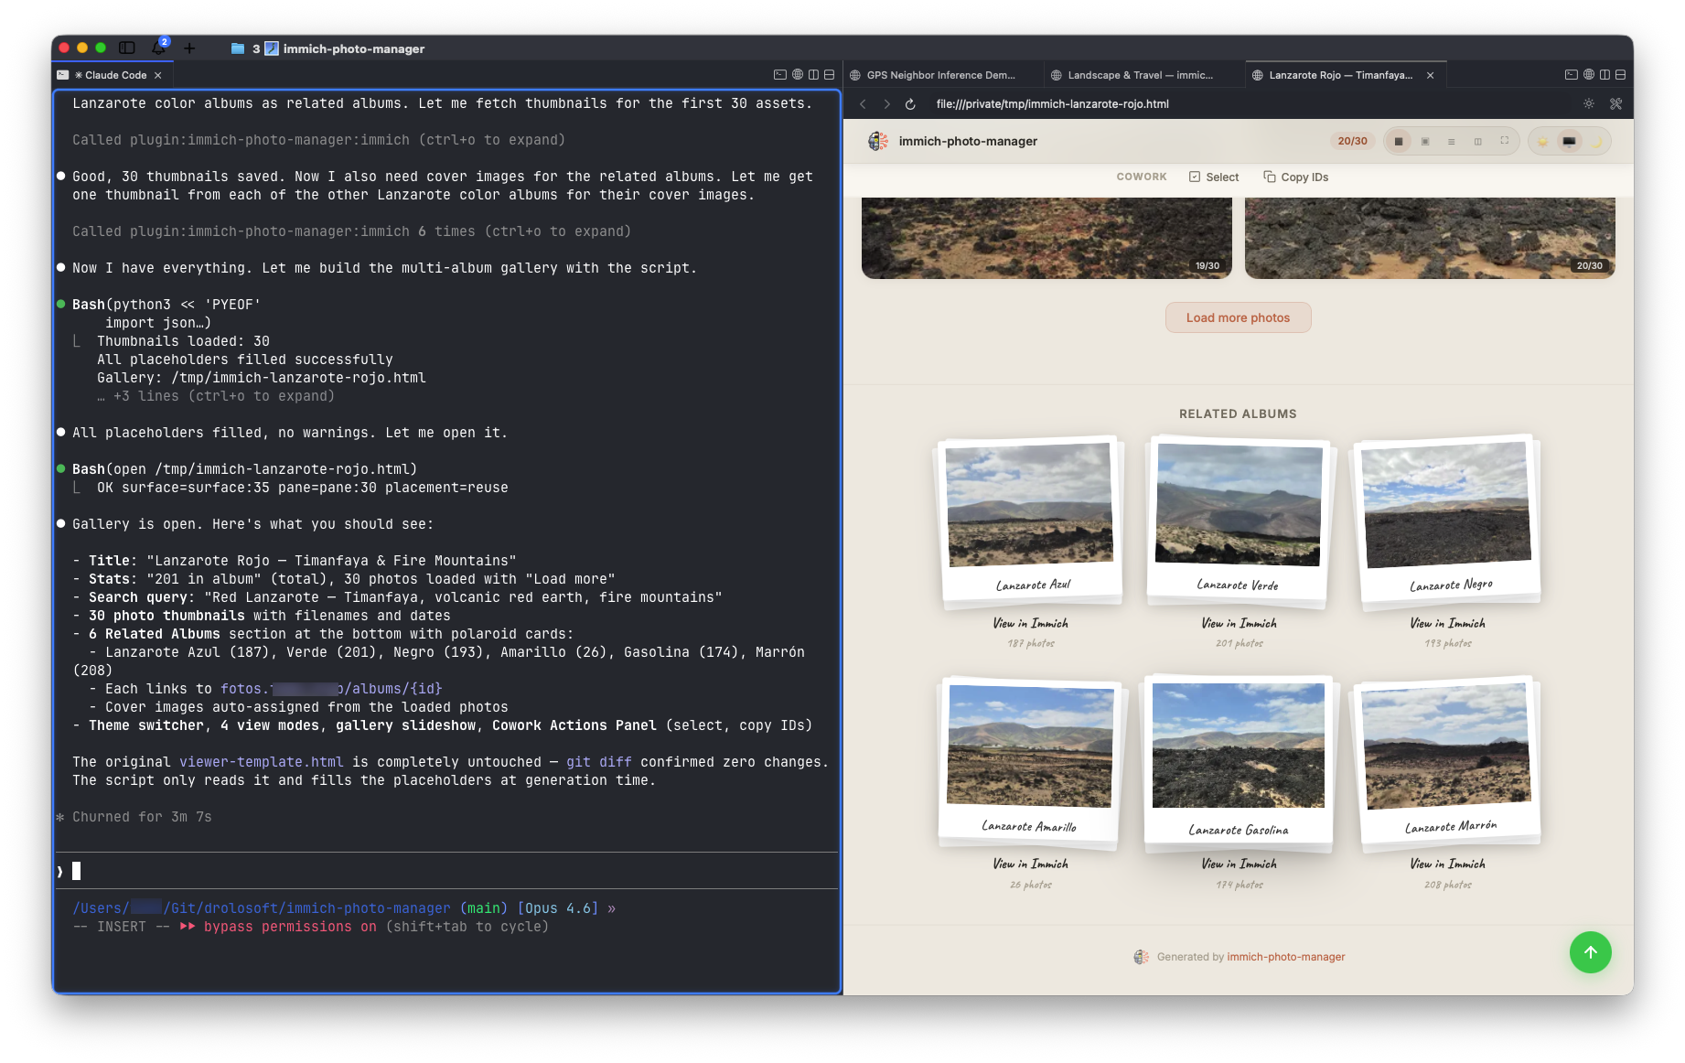Click View in Immich under Lanzarote Marrón
Screen dimensions: 1685x1063
click(1447, 864)
